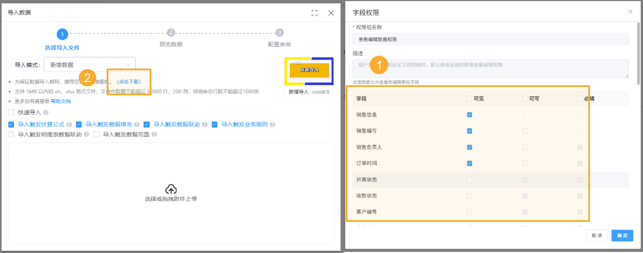The image size is (643, 253).
Task: Open the 导入模式 dropdown showing 新增数据
Action: tap(90, 64)
